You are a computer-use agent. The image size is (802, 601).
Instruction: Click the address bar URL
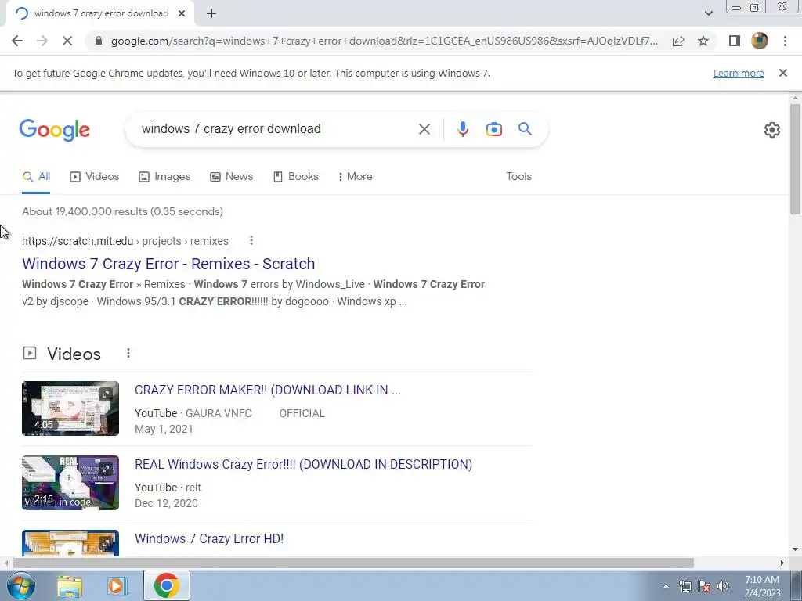click(384, 41)
